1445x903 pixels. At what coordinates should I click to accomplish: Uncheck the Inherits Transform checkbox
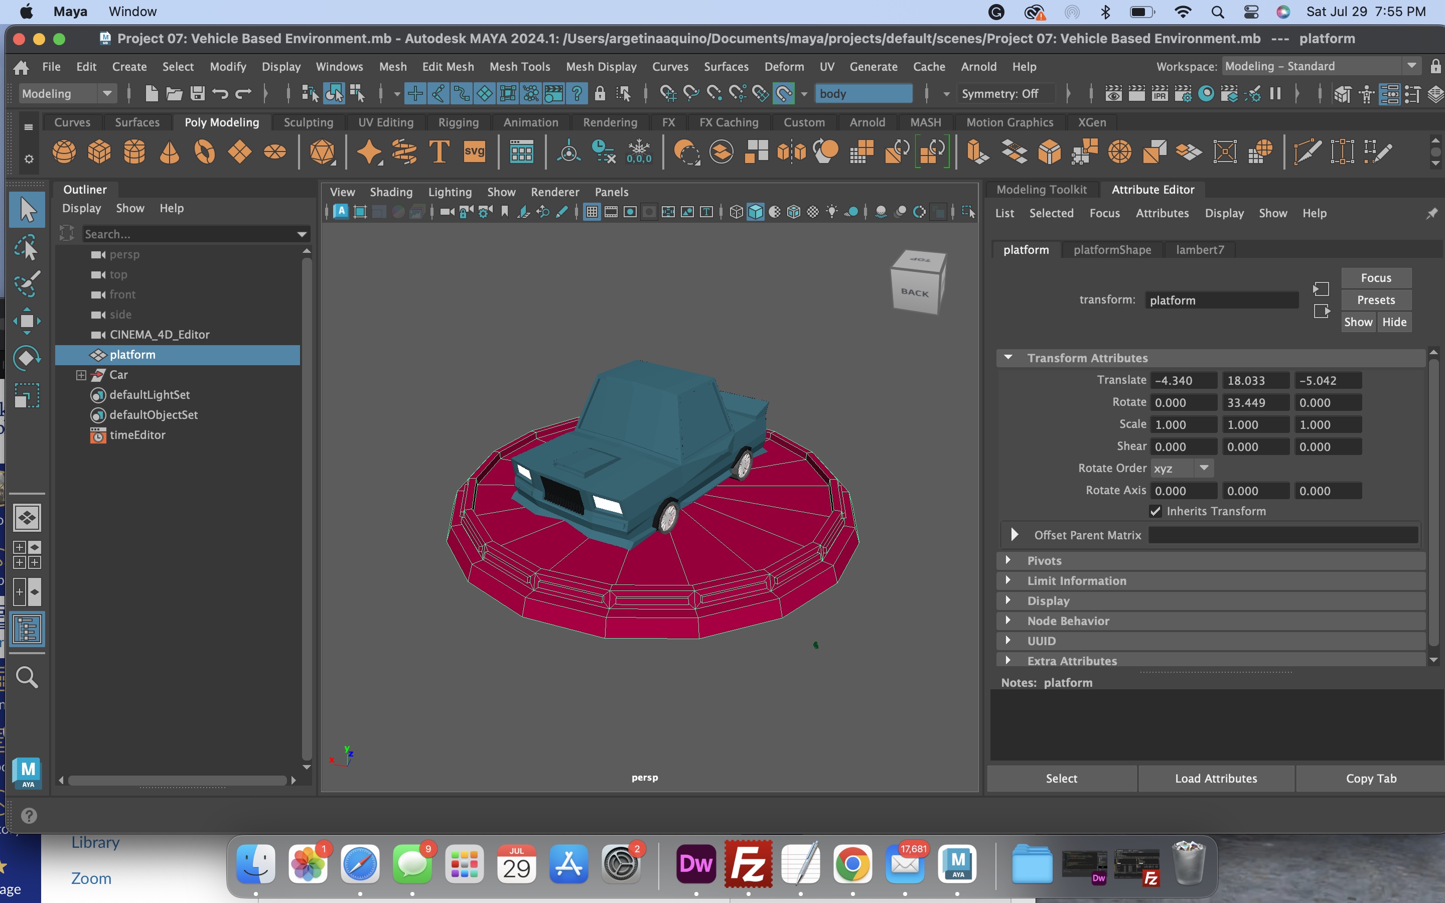[1155, 511]
